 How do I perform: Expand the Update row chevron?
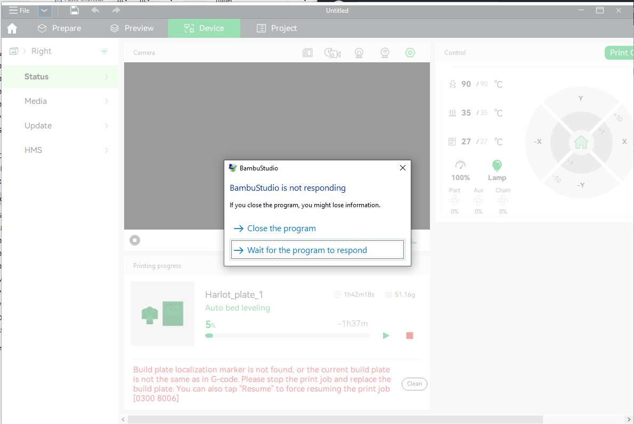107,126
